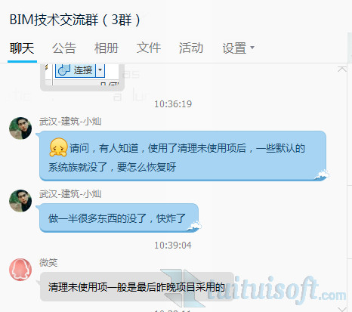Expand the arrow next to 连接
The height and width of the screenshot is (312, 352).
pos(100,70)
